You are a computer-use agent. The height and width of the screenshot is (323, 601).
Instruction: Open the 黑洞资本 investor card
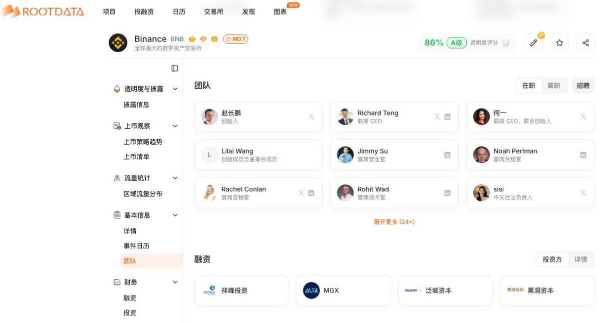(x=547, y=290)
